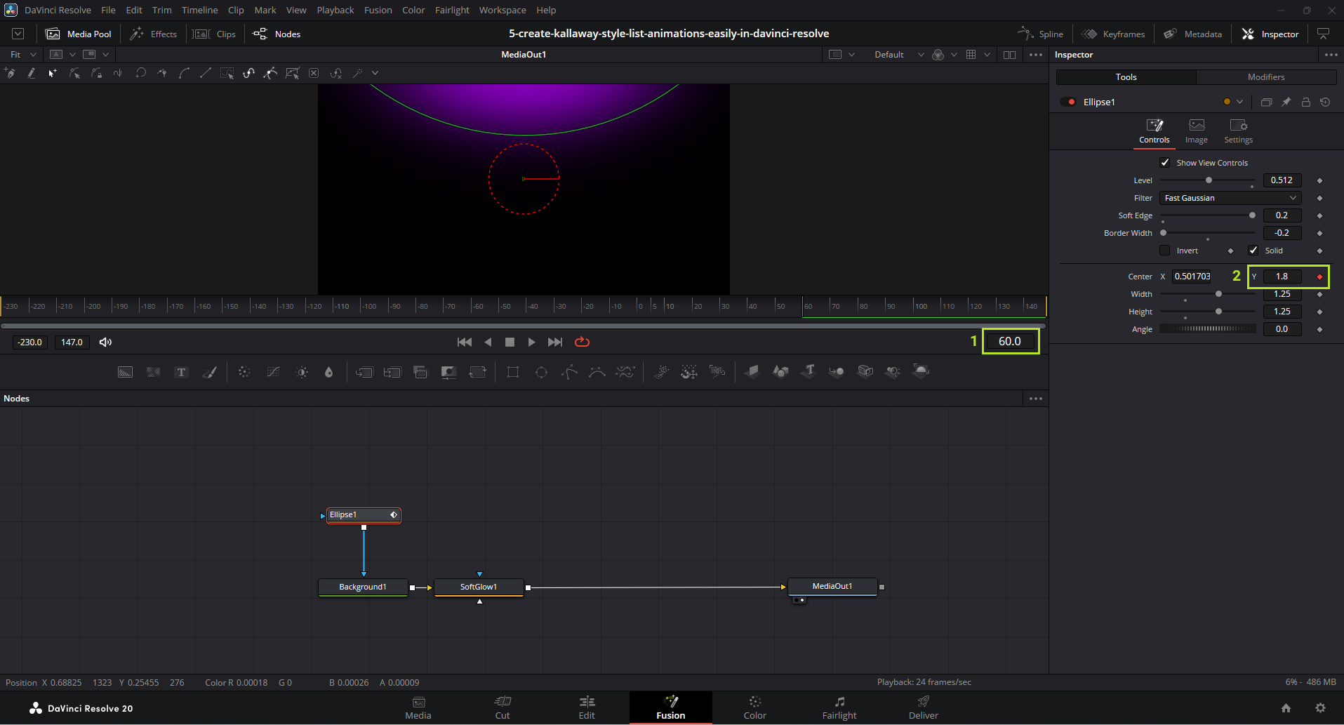
Task: Switch to the Deliver page
Action: click(923, 707)
